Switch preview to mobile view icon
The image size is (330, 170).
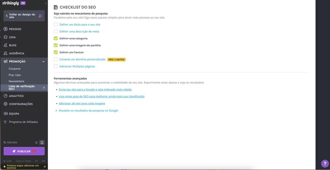(42, 143)
